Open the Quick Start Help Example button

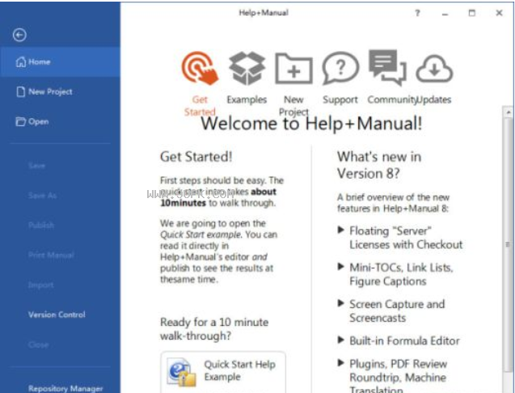(223, 372)
